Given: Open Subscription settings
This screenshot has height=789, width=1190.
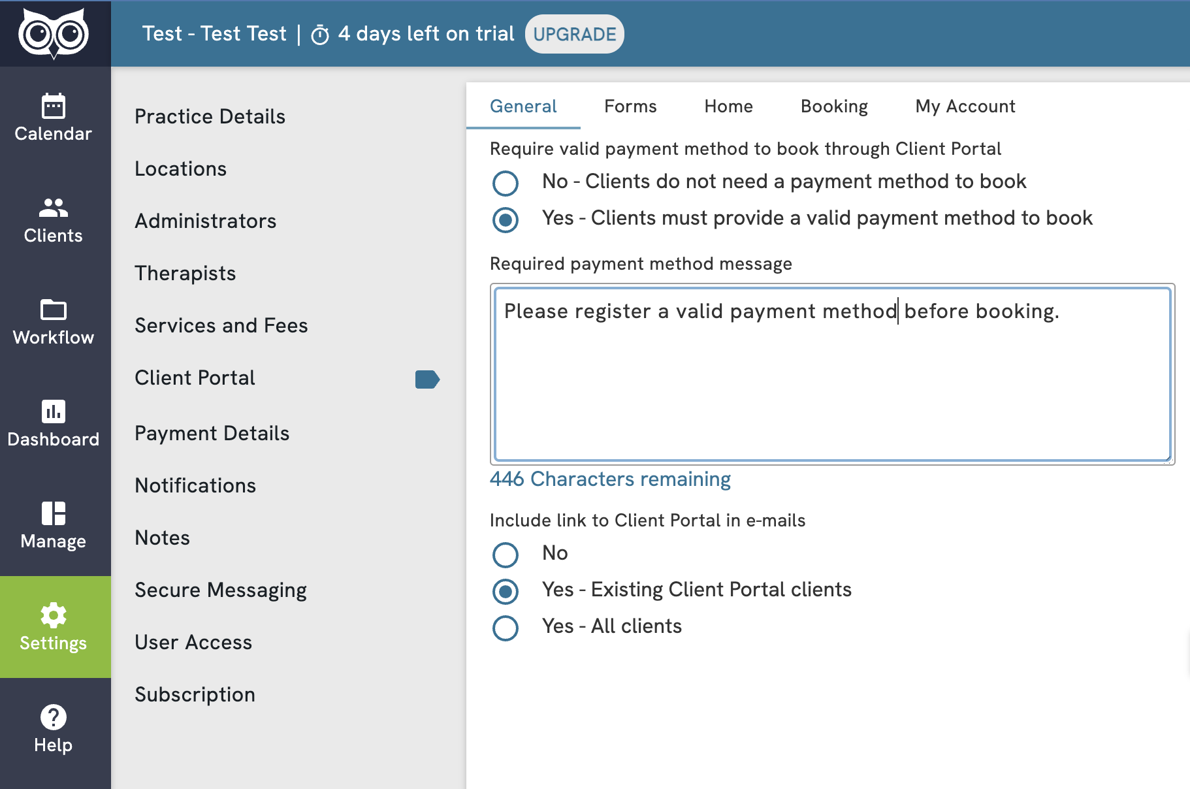Looking at the screenshot, I should pyautogui.click(x=195, y=694).
